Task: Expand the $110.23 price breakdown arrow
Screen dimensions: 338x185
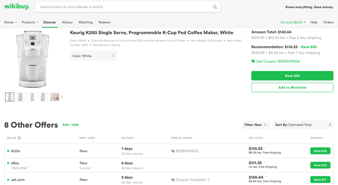Action: click(266, 148)
